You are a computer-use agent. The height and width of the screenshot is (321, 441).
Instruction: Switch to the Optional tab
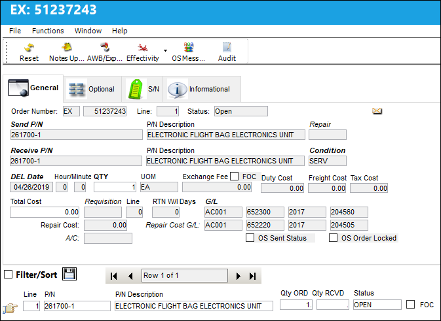pyautogui.click(x=92, y=89)
